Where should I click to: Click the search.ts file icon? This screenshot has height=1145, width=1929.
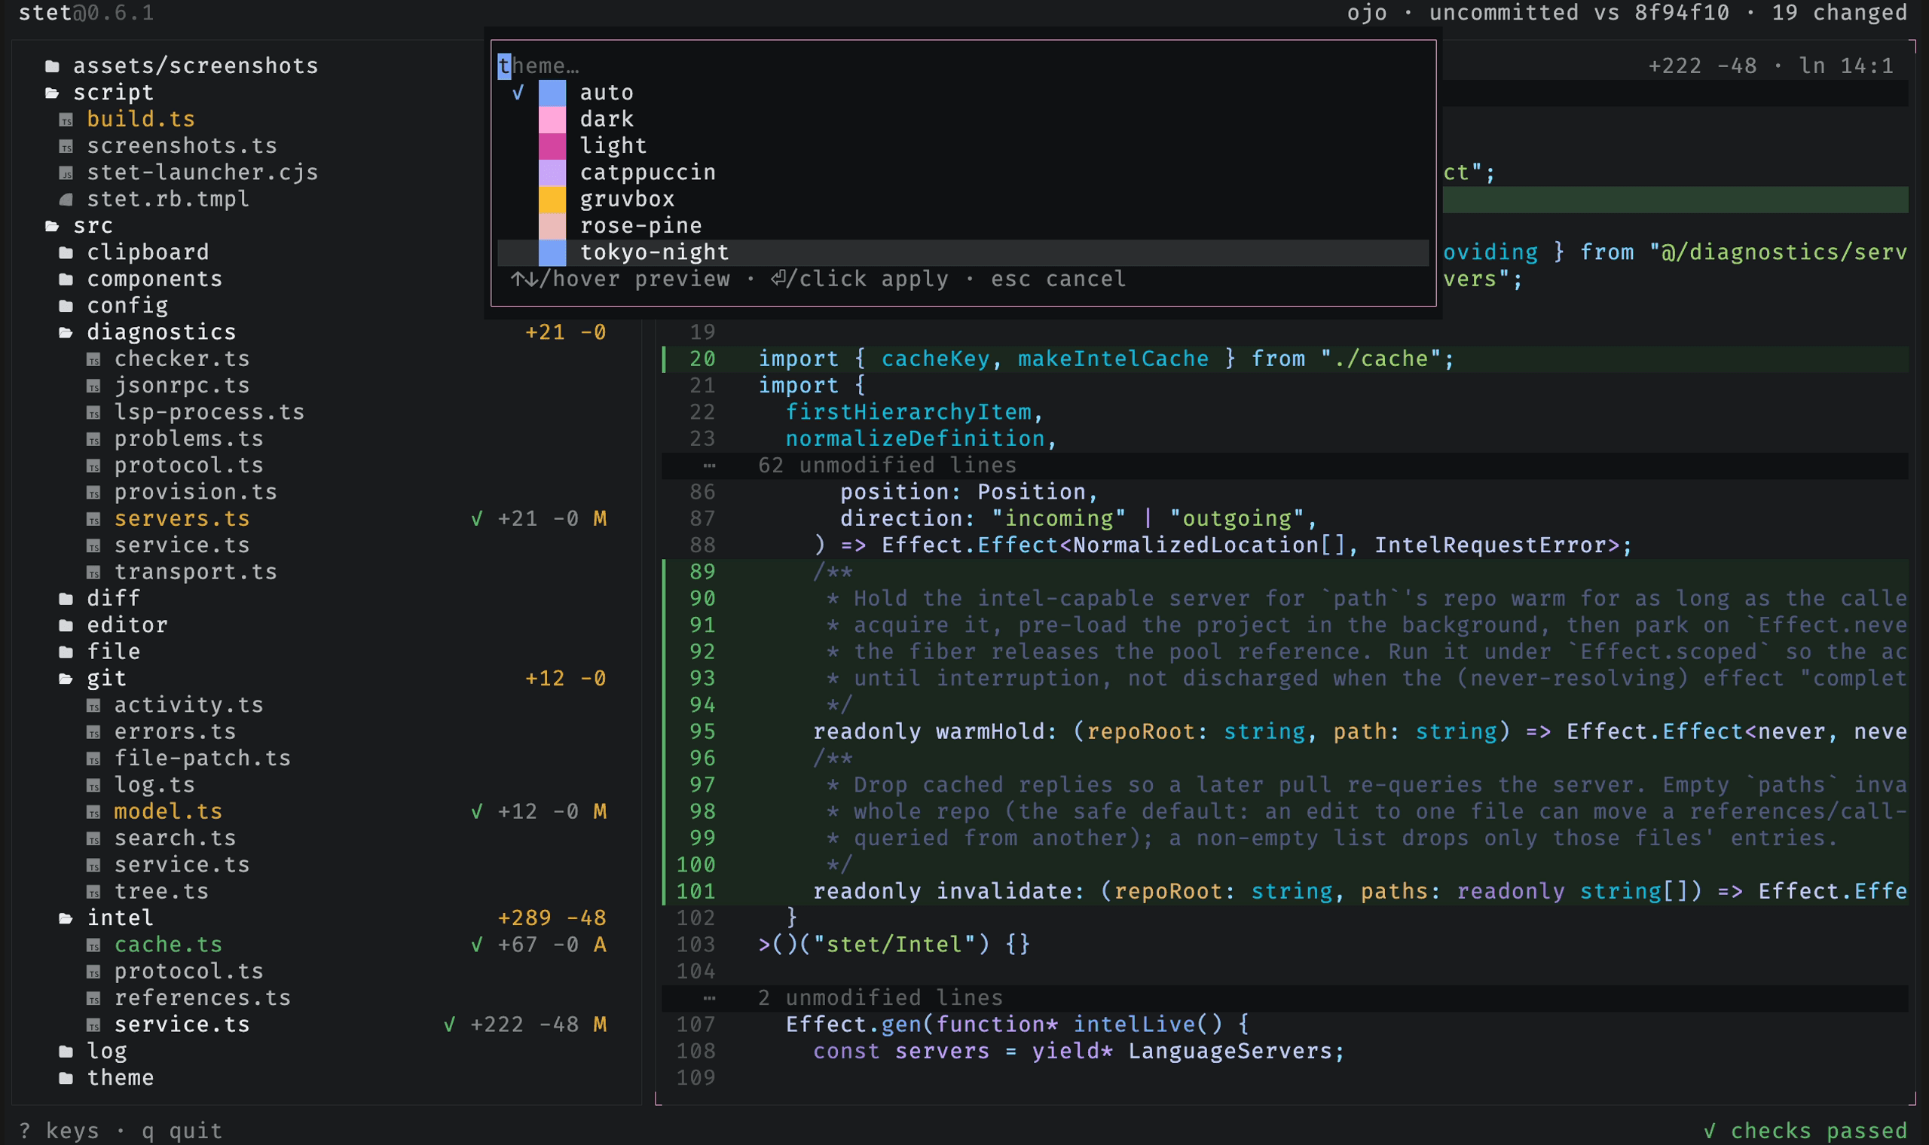[x=93, y=838]
